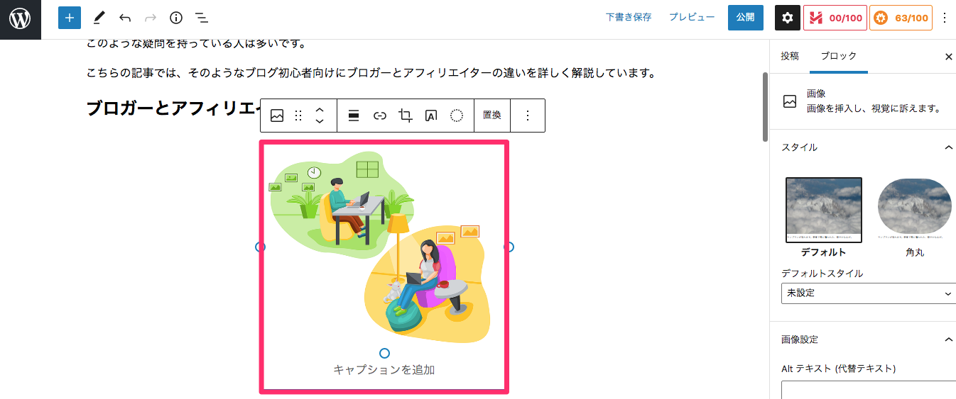Change the image block alignment
This screenshot has width=956, height=399.
pos(354,116)
